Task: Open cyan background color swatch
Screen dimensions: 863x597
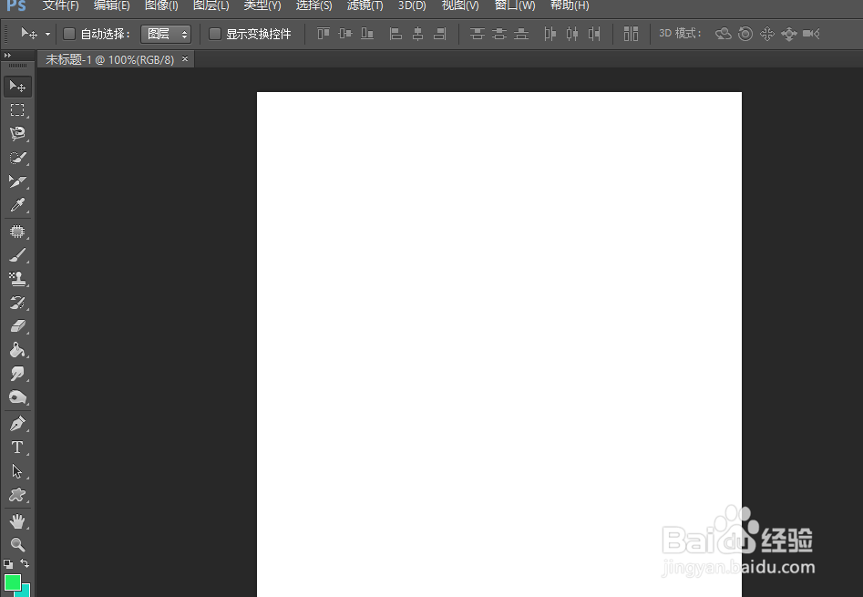Action: 26,591
